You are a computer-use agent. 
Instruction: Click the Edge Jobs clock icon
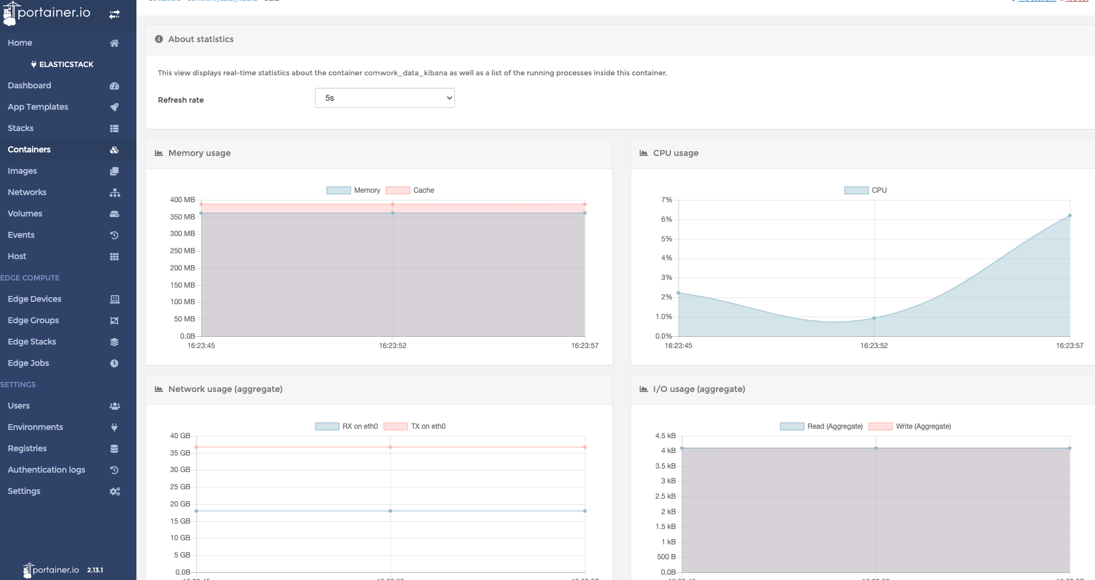[114, 364]
